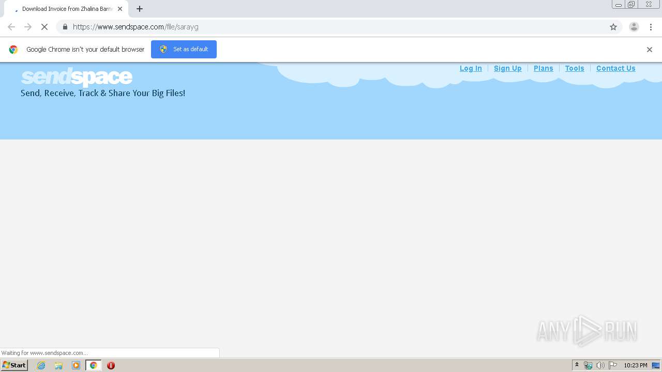Click the sendspace logo
The width and height of the screenshot is (662, 372).
click(77, 78)
